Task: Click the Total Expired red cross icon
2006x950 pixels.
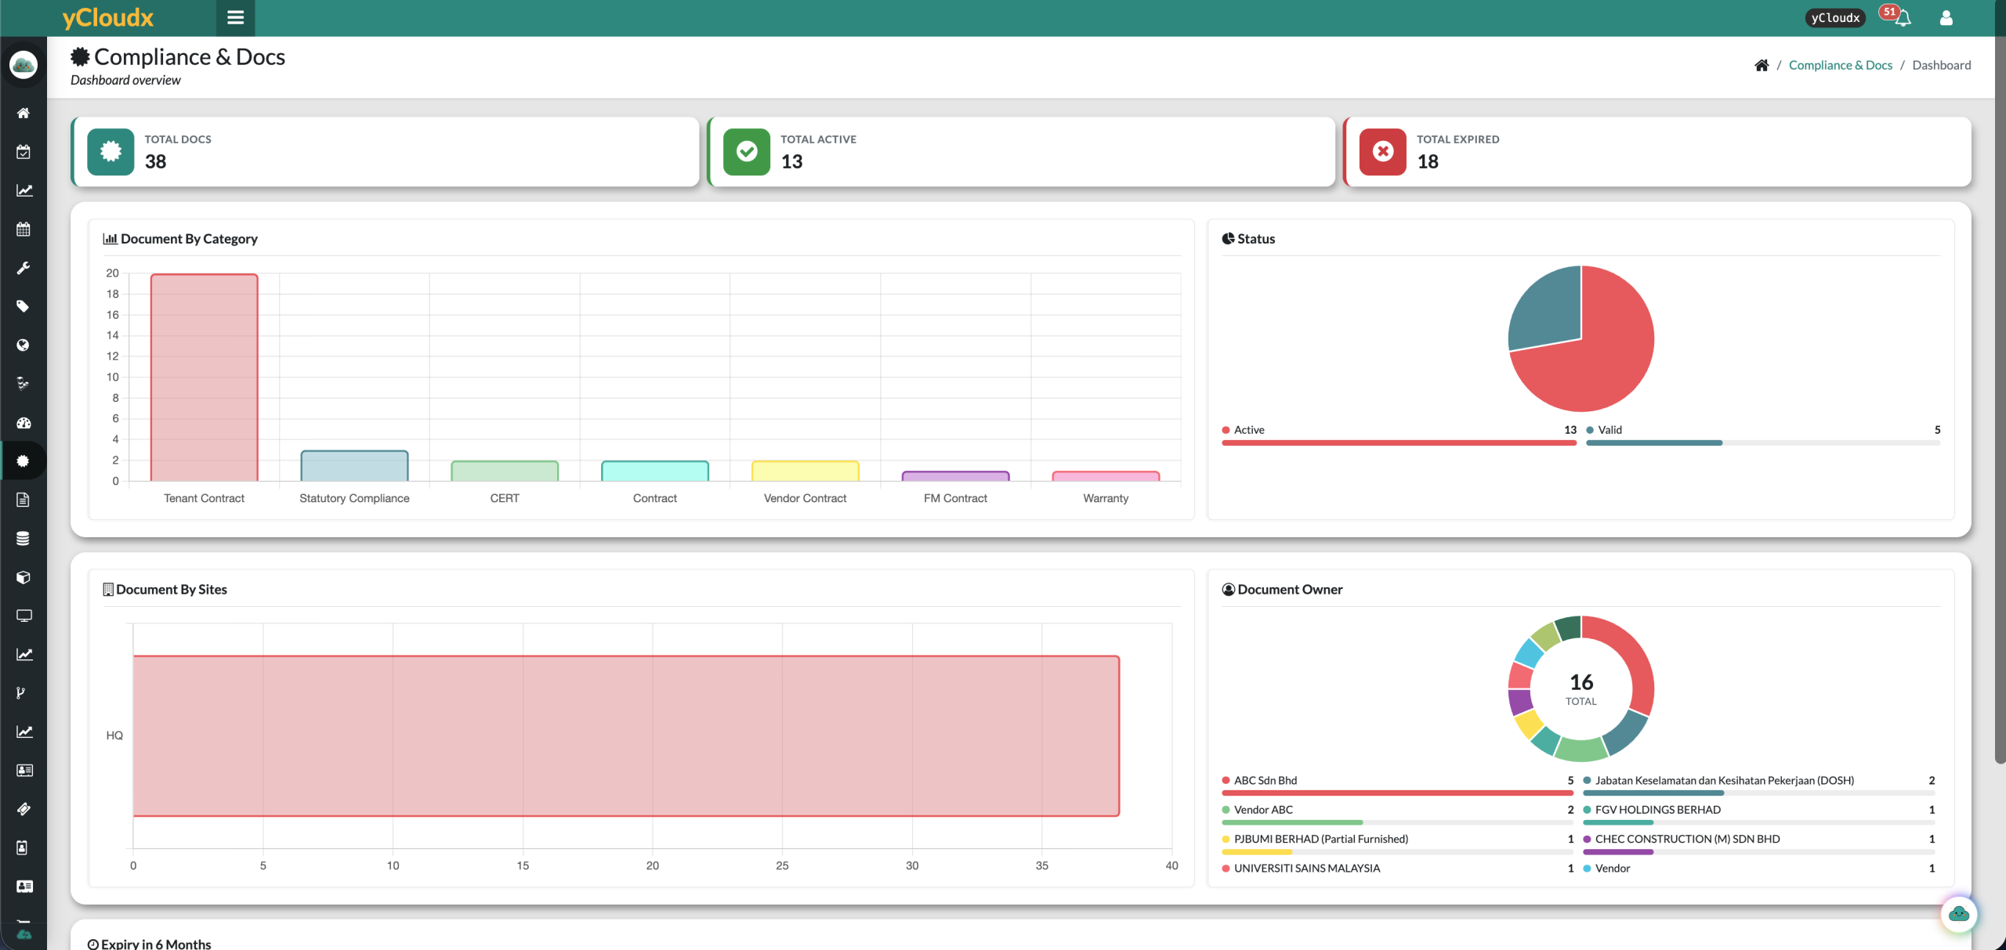Action: (1383, 151)
